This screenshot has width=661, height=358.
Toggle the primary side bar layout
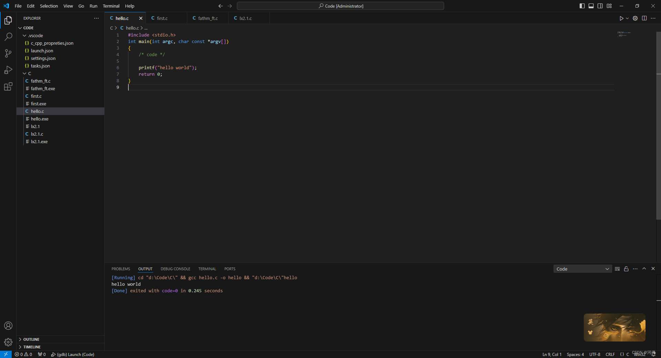(x=582, y=6)
